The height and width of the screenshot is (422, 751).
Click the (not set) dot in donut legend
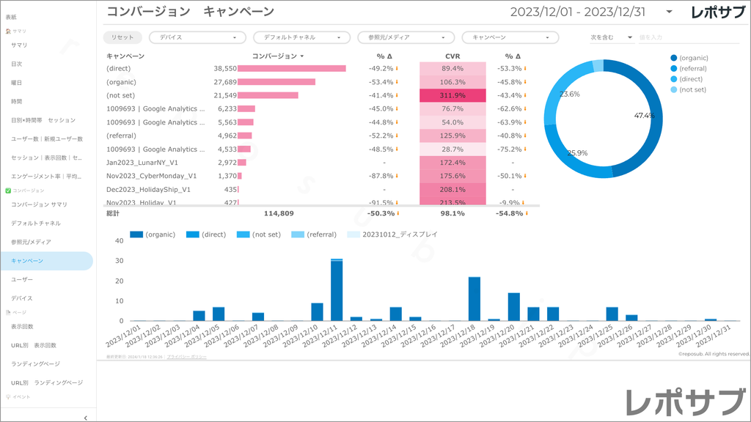pyautogui.click(x=673, y=89)
